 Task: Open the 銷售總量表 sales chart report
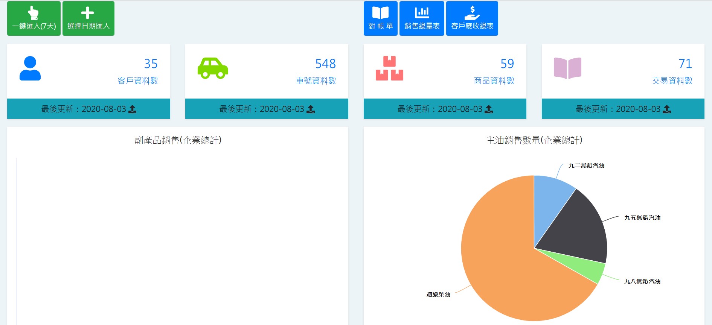pyautogui.click(x=422, y=18)
